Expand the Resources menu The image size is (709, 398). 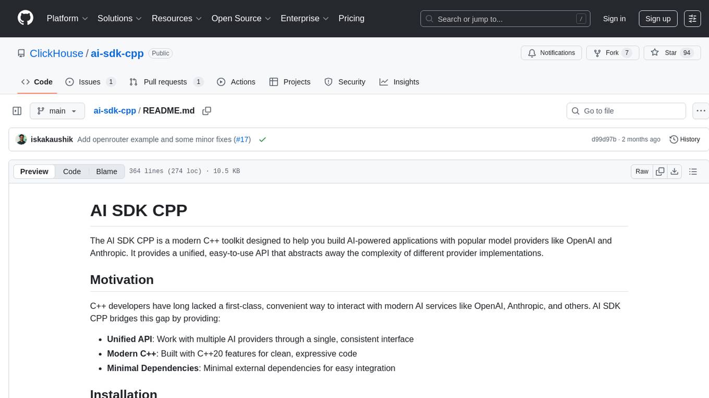pos(177,18)
